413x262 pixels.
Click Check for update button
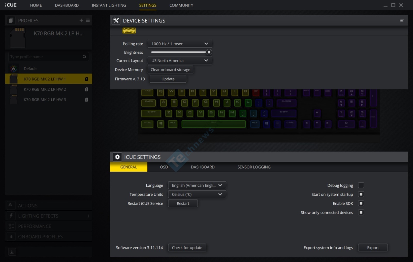click(x=187, y=248)
